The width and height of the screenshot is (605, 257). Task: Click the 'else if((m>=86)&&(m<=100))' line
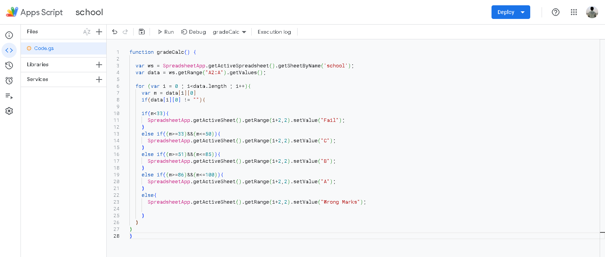point(183,175)
